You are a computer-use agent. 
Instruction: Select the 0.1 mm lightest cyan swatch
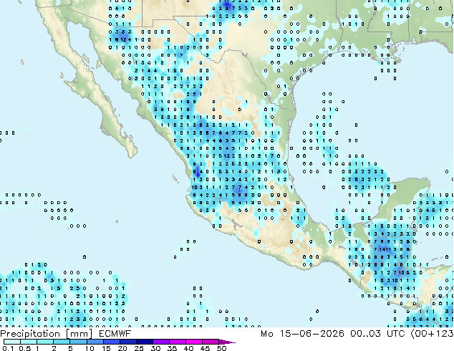pyautogui.click(x=12, y=342)
